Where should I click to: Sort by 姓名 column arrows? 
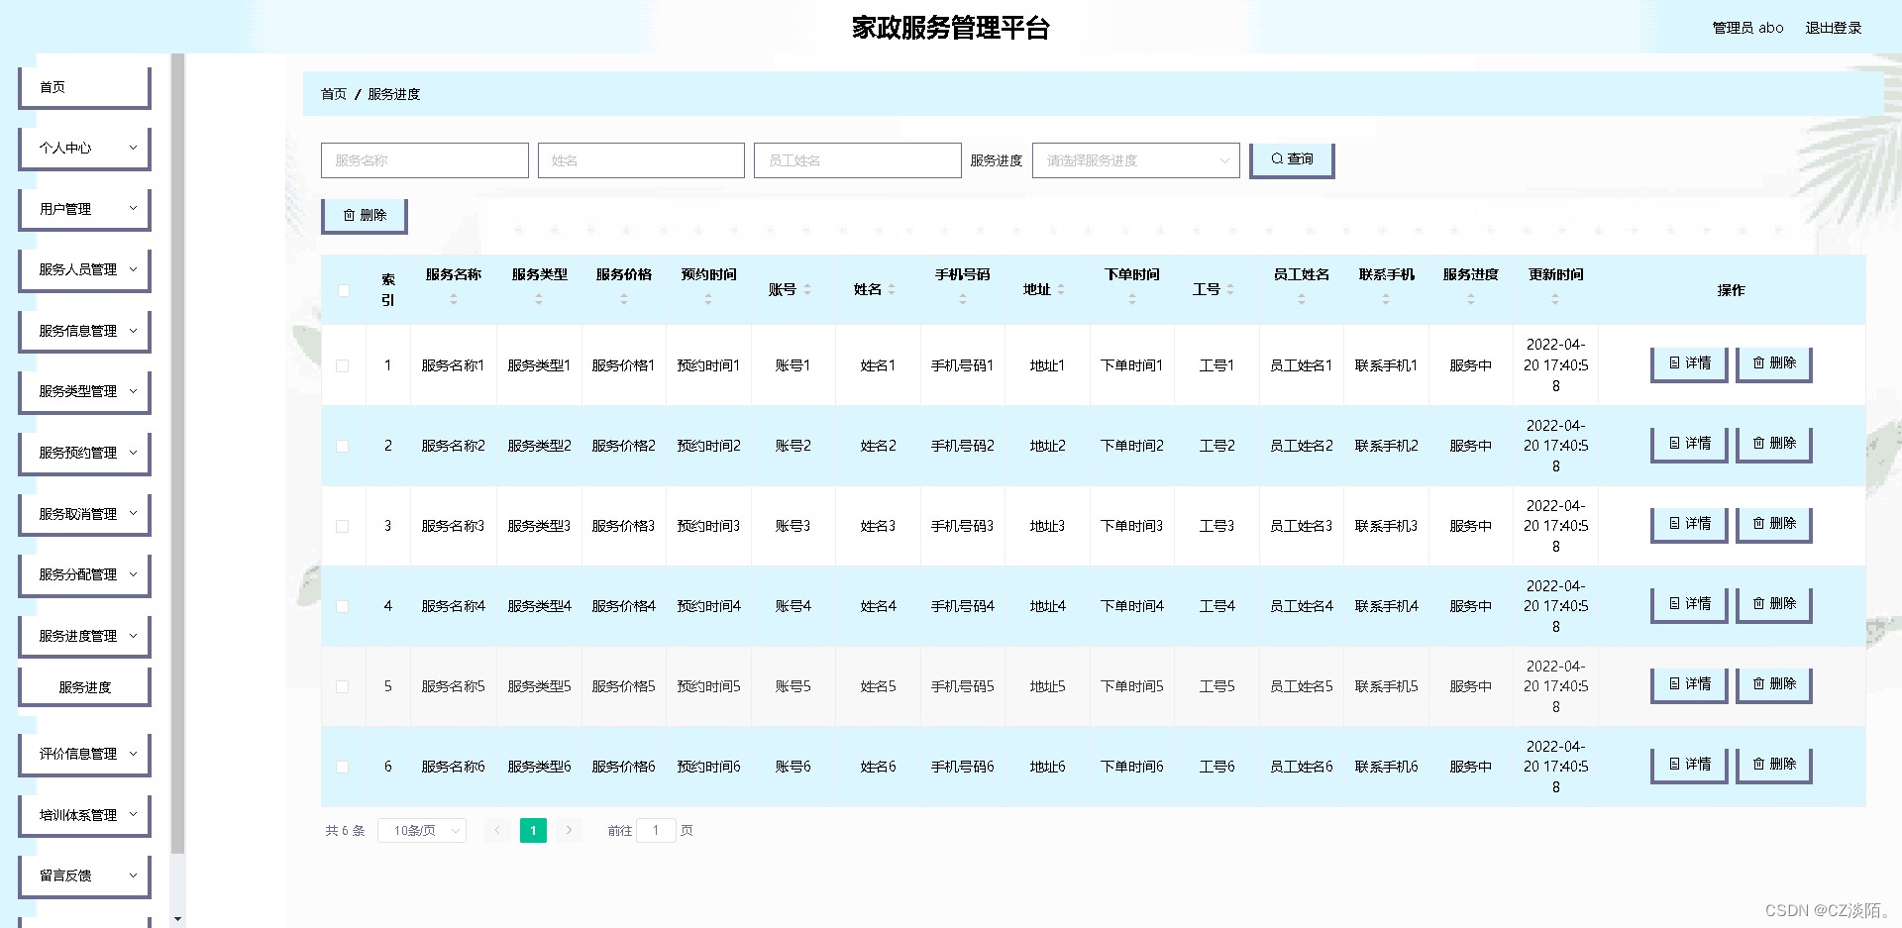(892, 289)
